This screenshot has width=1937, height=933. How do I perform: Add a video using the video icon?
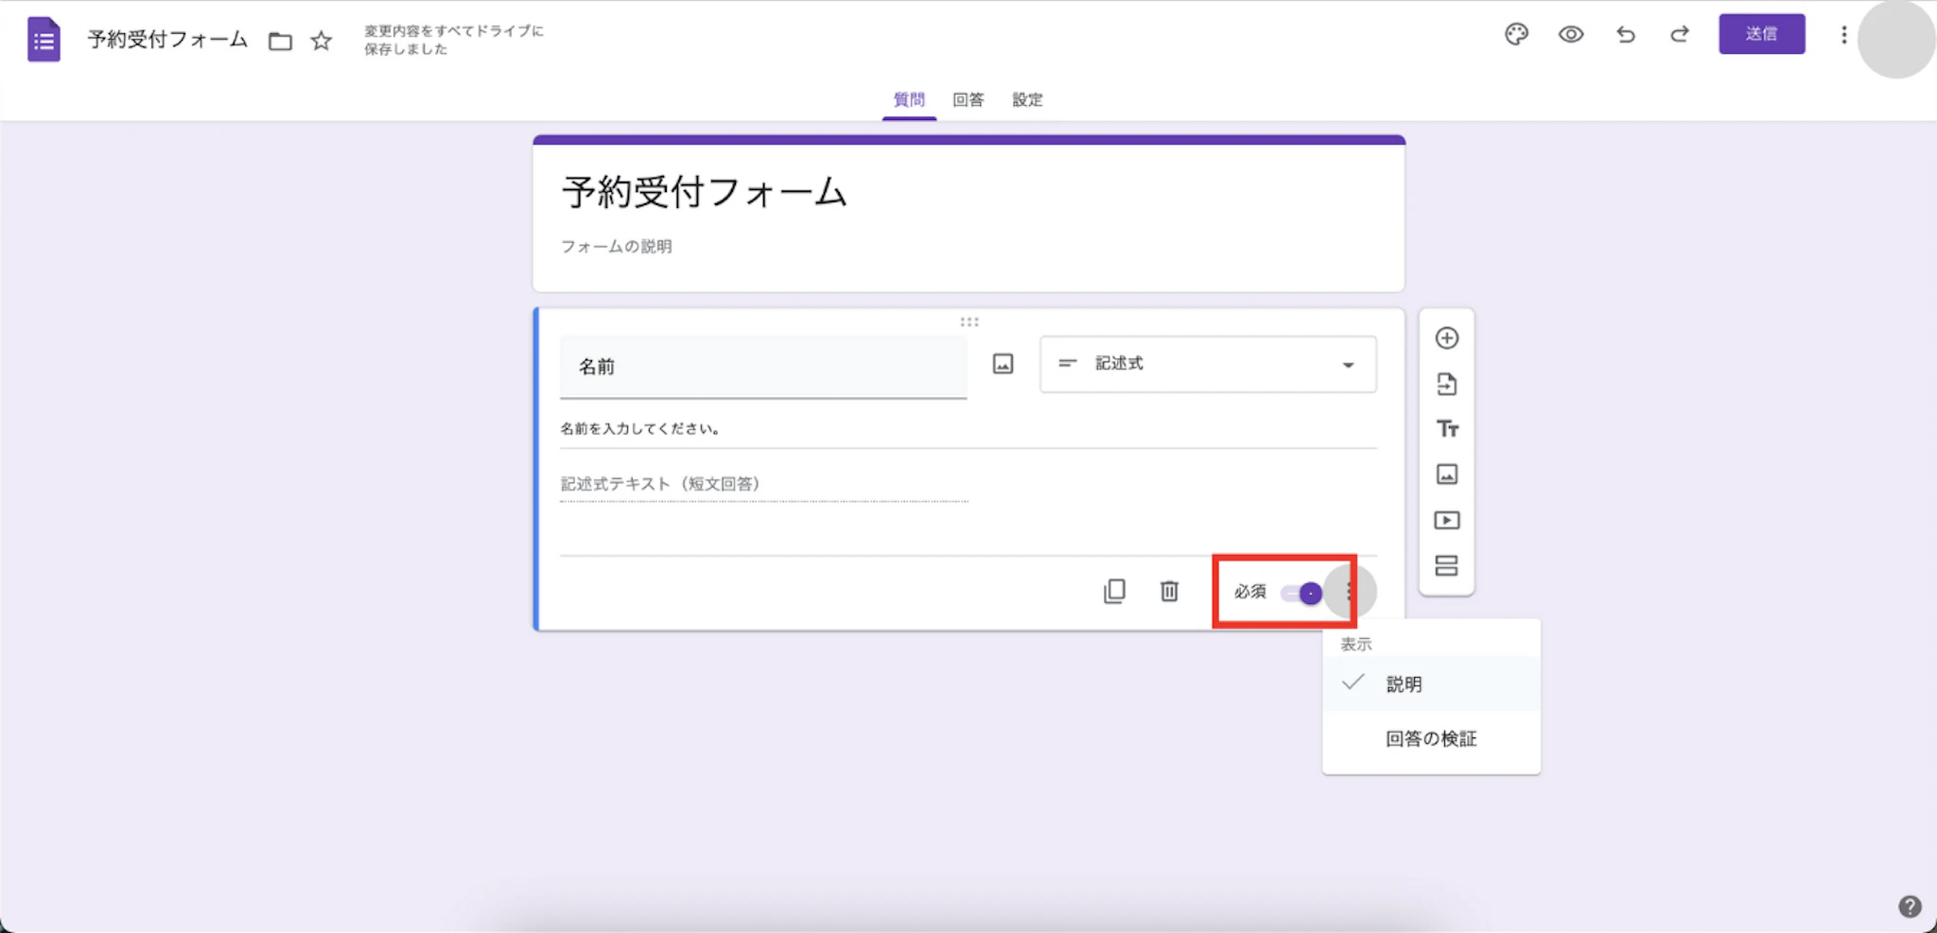pos(1447,520)
